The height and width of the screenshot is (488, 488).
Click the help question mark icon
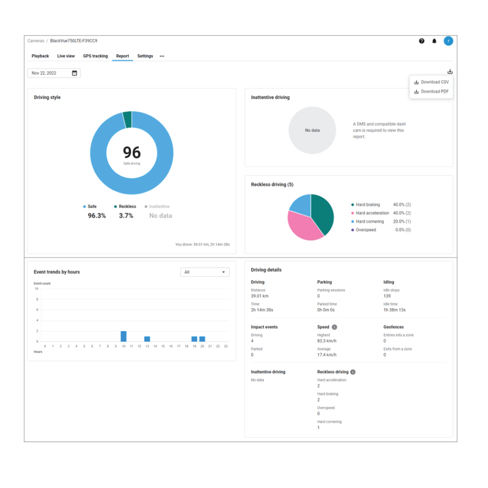(x=421, y=41)
